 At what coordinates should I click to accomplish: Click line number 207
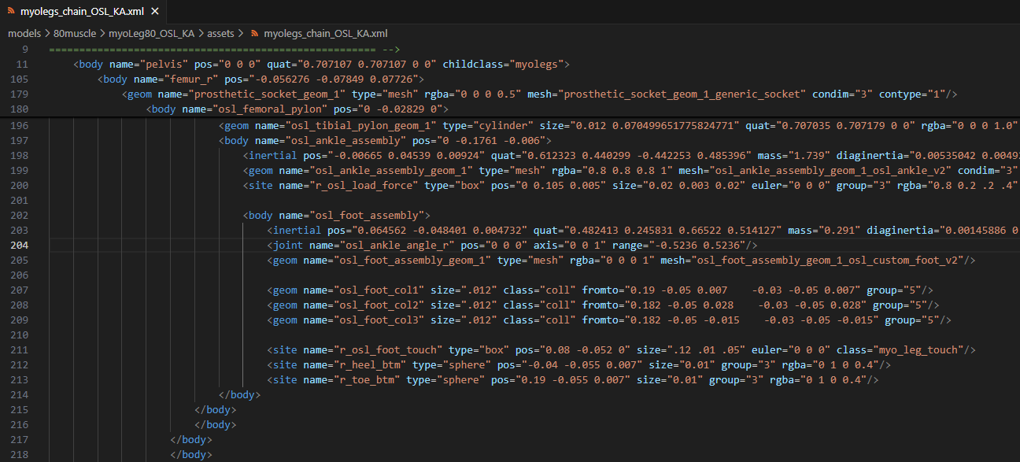tap(20, 290)
